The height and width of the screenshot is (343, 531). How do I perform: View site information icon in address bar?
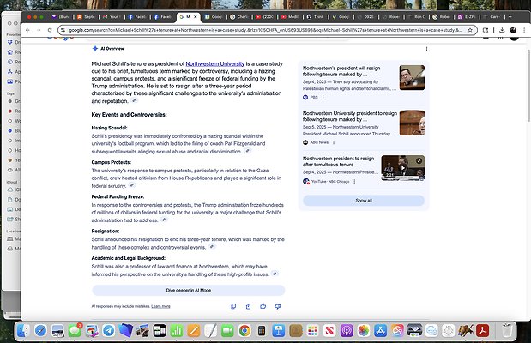(x=63, y=30)
